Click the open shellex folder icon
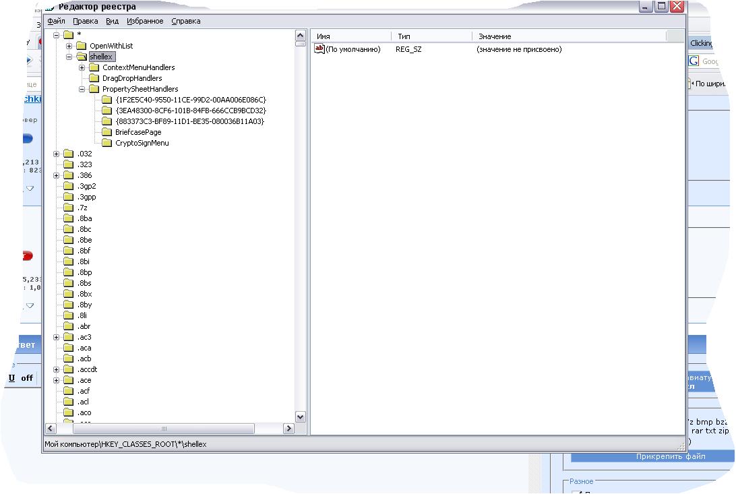 [81, 57]
